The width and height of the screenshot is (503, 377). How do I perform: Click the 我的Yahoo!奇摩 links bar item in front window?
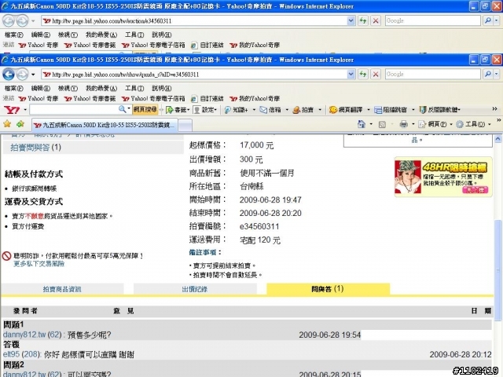255,98
